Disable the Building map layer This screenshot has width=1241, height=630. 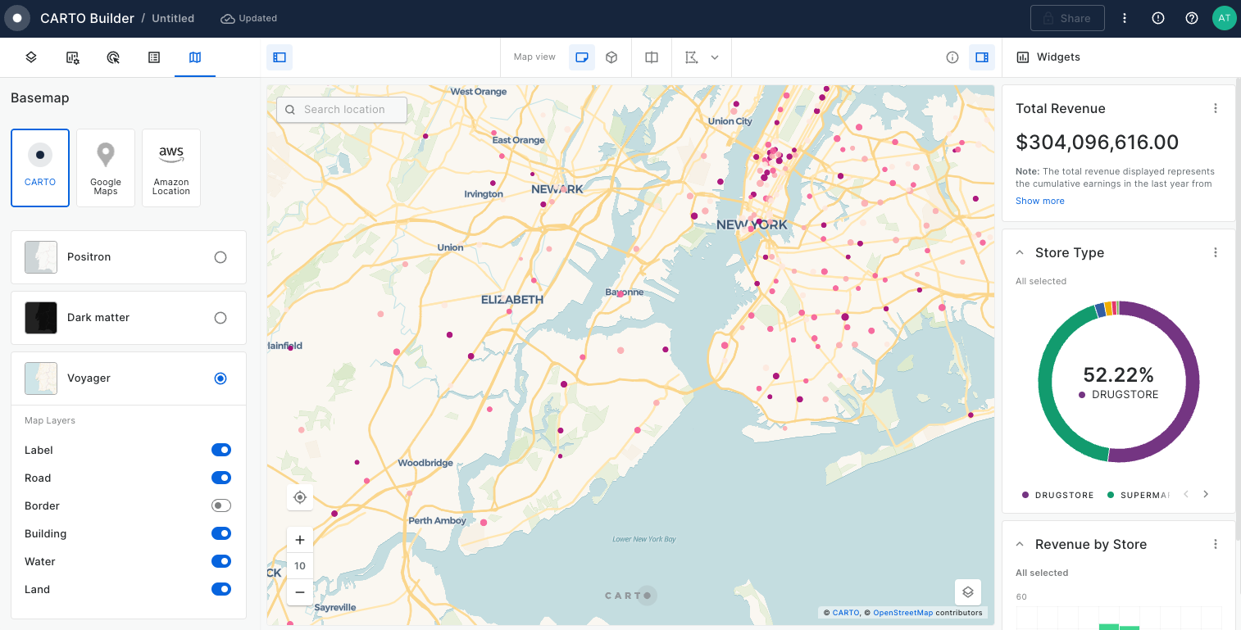(x=220, y=533)
